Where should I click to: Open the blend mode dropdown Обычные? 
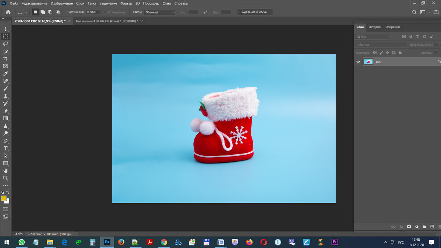point(381,45)
